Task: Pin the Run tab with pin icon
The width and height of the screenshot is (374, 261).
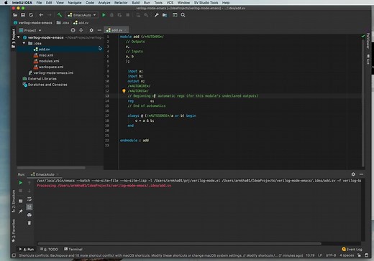Action: click(x=21, y=212)
